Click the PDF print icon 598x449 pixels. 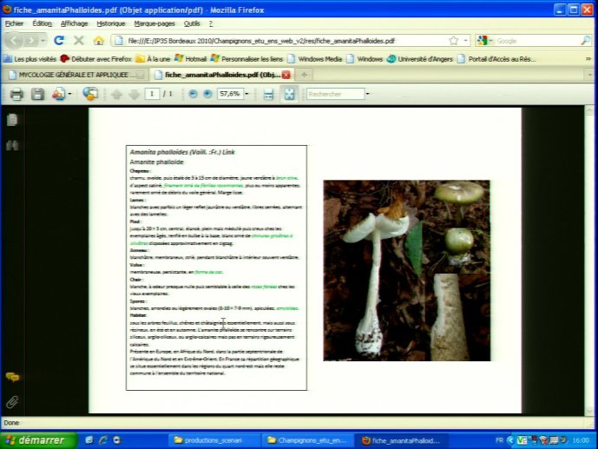coord(16,94)
